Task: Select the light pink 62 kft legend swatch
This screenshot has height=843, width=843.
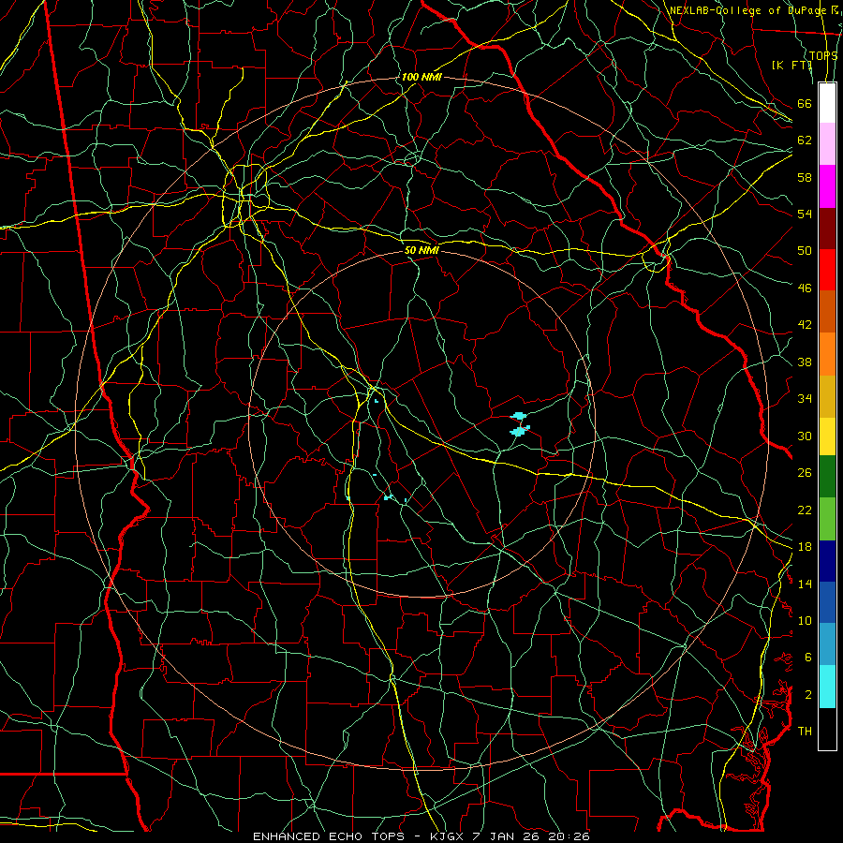Action: point(827,144)
